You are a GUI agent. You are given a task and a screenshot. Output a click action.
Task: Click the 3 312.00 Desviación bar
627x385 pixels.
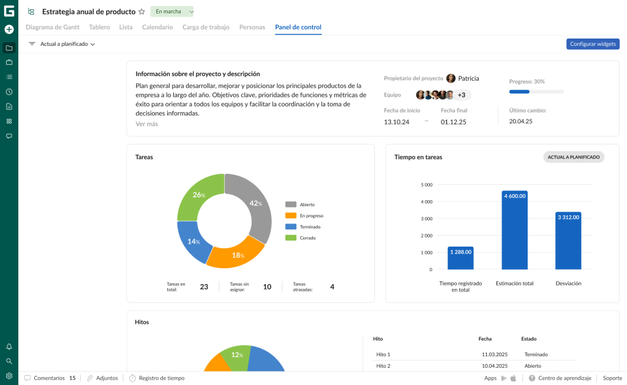(x=568, y=241)
